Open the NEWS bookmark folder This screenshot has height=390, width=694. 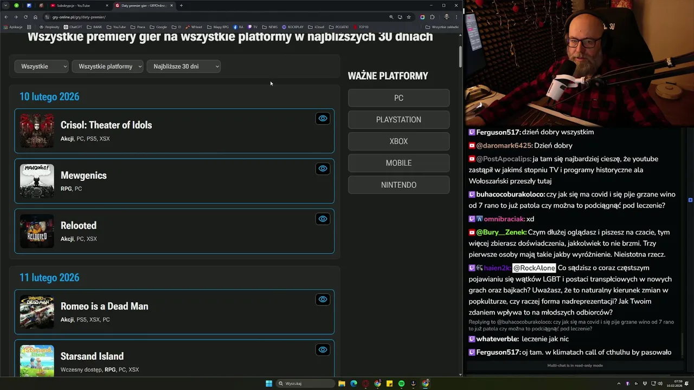(269, 27)
